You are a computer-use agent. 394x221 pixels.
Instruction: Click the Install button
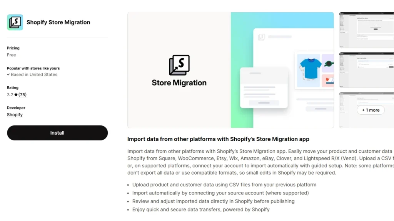[57, 133]
